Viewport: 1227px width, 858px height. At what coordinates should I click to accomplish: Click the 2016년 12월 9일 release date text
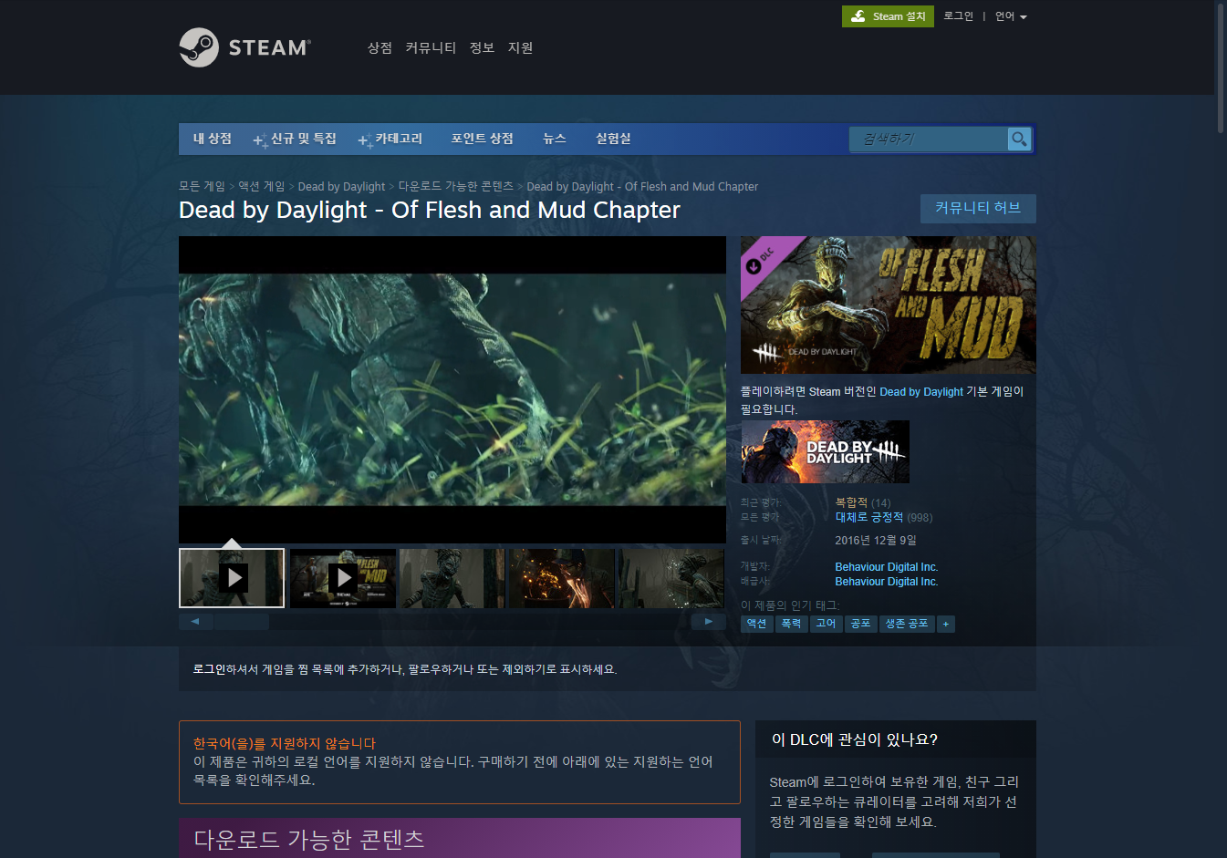click(876, 541)
